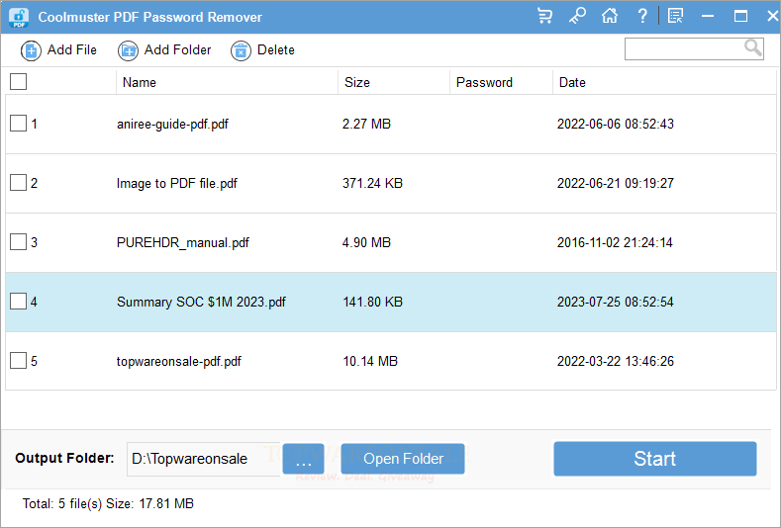Click the 141.80 KB size cell

pos(372,302)
